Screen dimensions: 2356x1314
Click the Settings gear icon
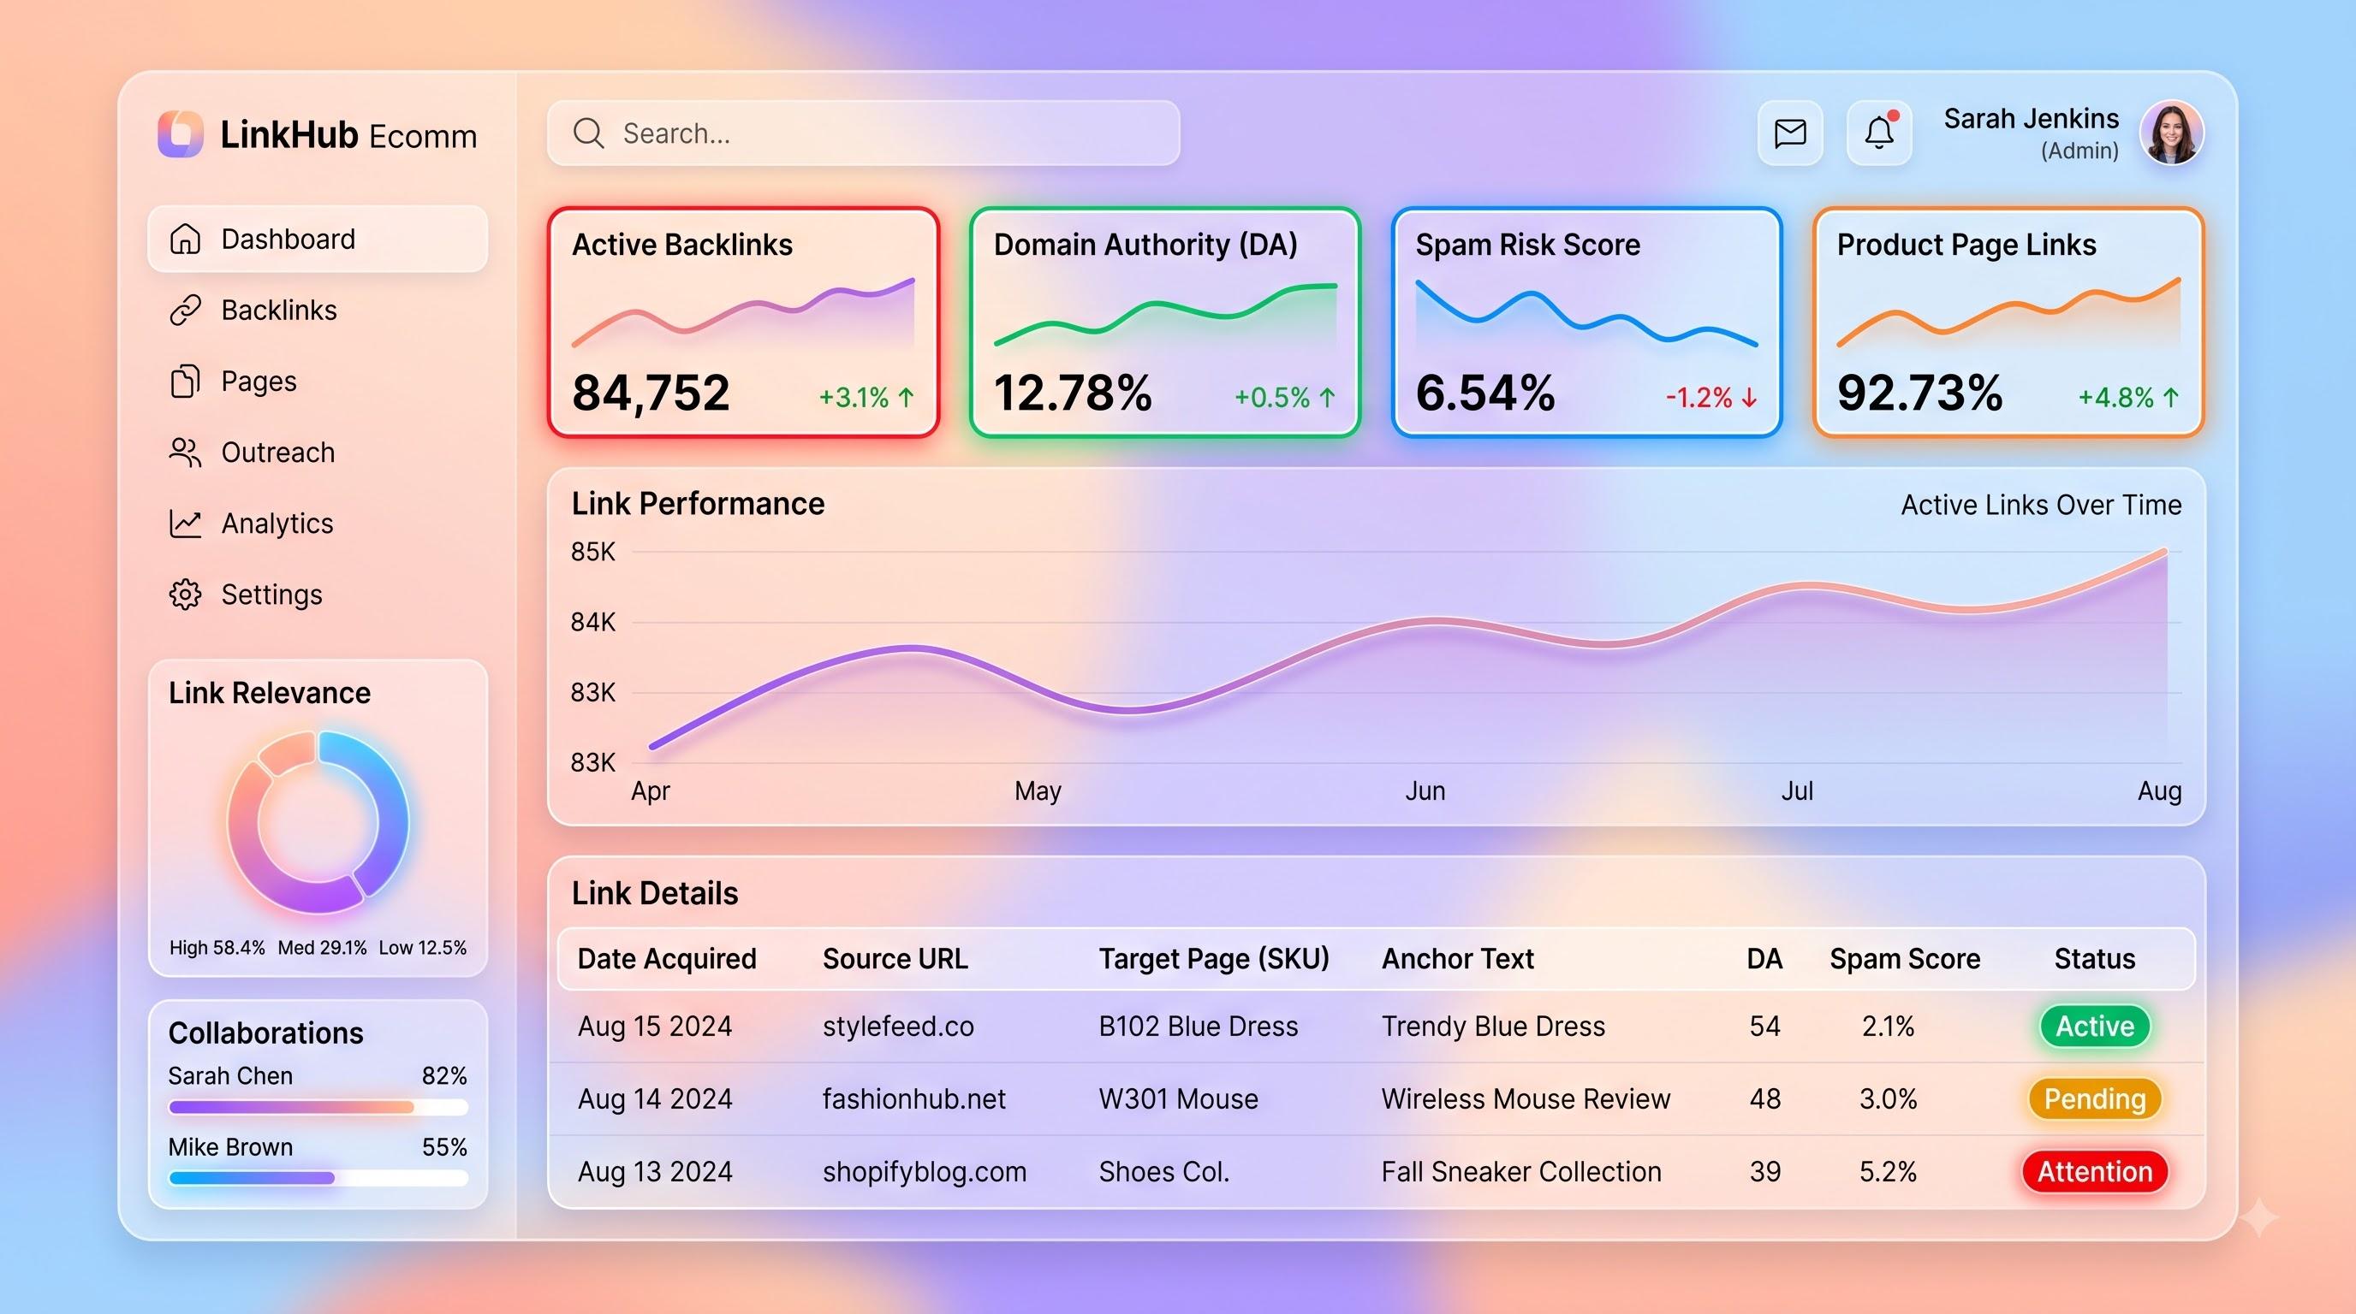pyautogui.click(x=185, y=595)
